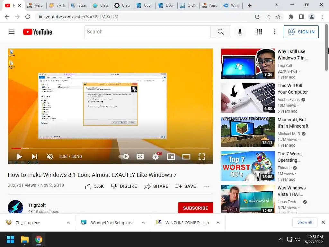Play the video
329x247 pixels.
point(19,157)
